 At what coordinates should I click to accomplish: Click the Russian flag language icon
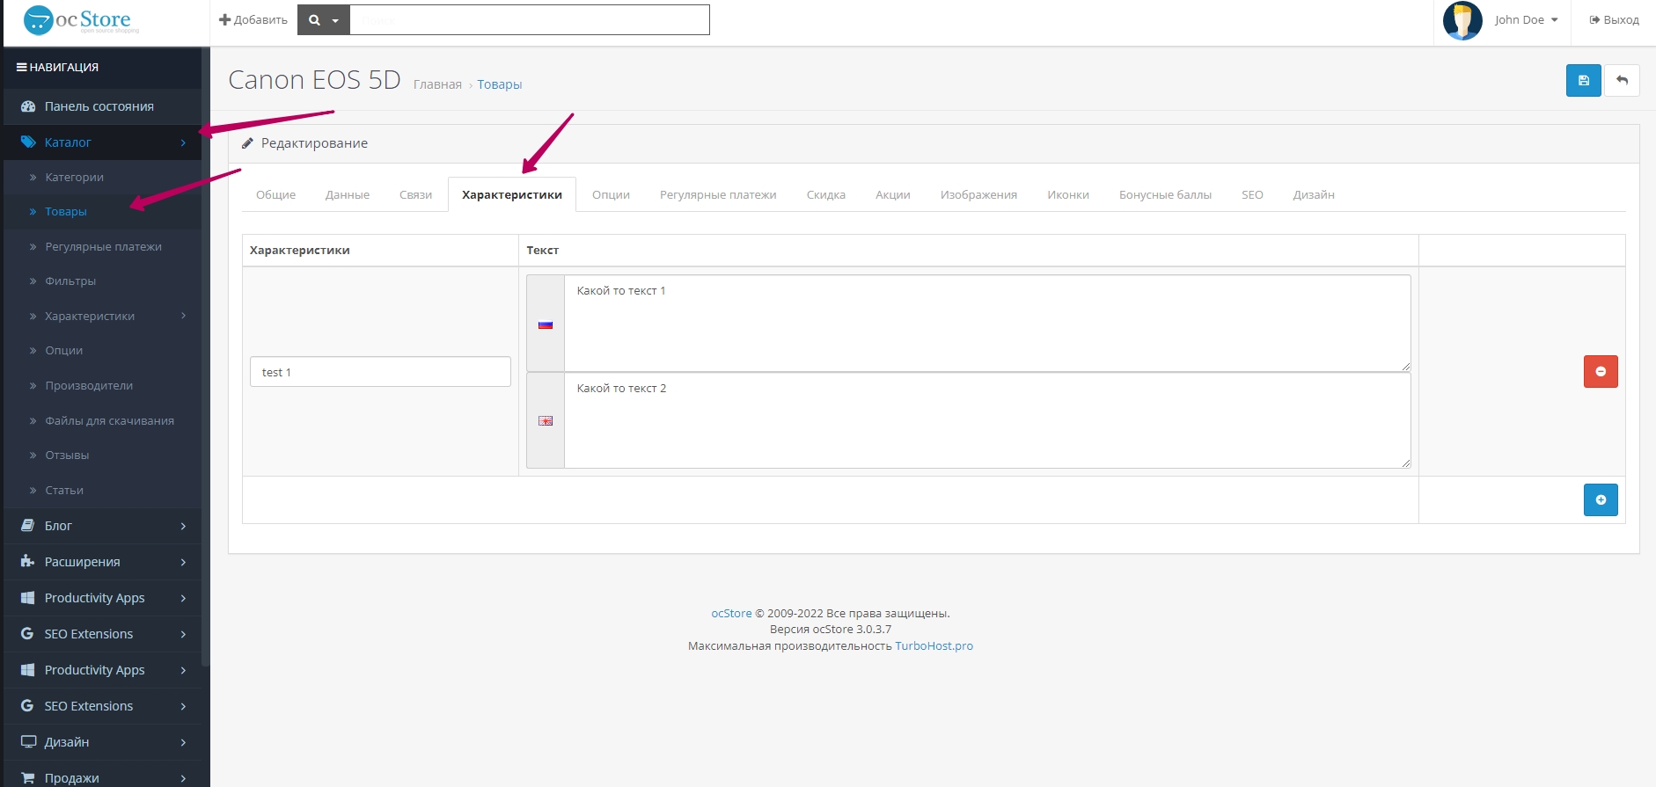546,324
